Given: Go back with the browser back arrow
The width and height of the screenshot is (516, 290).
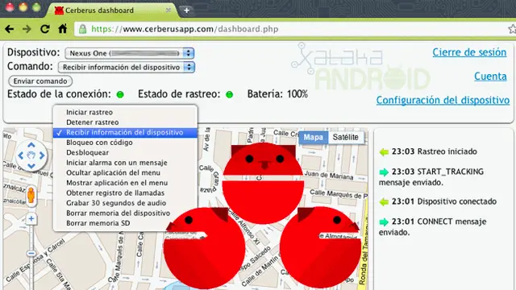Looking at the screenshot, I should coord(9,29).
